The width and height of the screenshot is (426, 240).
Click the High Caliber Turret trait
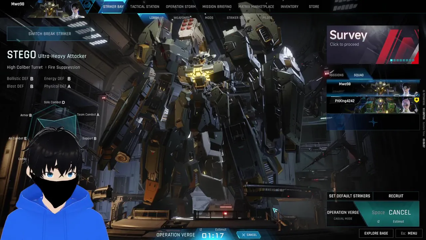point(25,67)
